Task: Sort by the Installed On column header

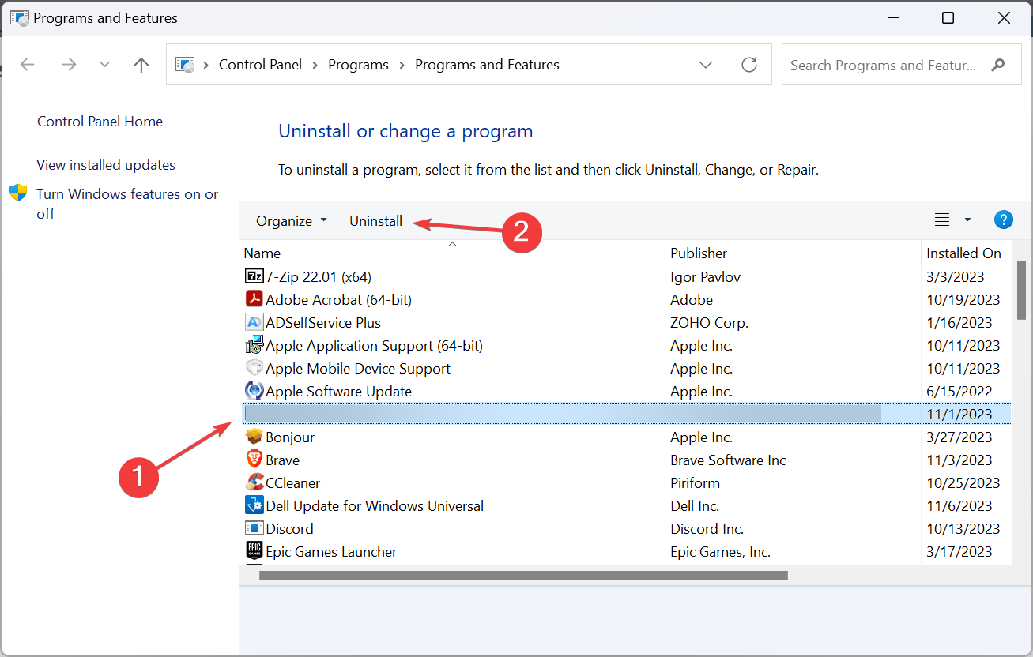Action: 963,253
